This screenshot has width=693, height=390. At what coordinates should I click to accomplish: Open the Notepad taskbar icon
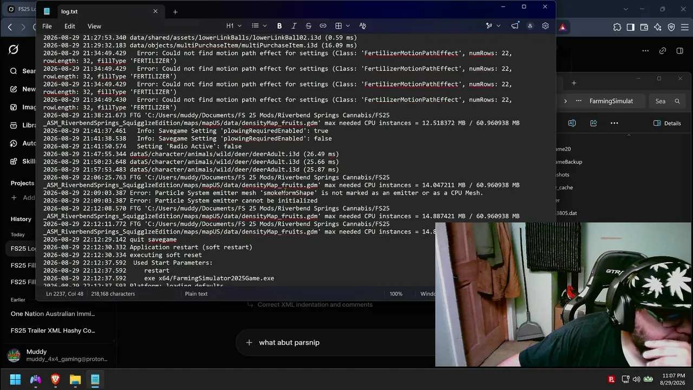pyautogui.click(x=95, y=379)
